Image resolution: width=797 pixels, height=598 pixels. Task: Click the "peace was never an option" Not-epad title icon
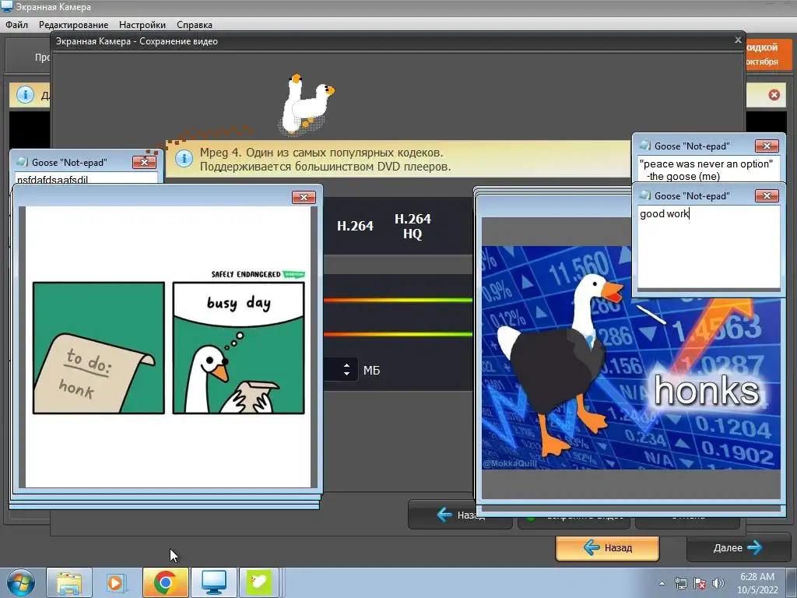[645, 146]
